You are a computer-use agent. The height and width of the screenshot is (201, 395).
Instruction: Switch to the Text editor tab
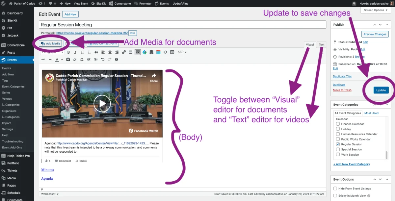pyautogui.click(x=321, y=45)
